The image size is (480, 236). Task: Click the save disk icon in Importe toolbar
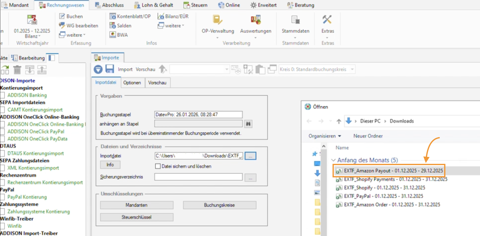coord(110,69)
